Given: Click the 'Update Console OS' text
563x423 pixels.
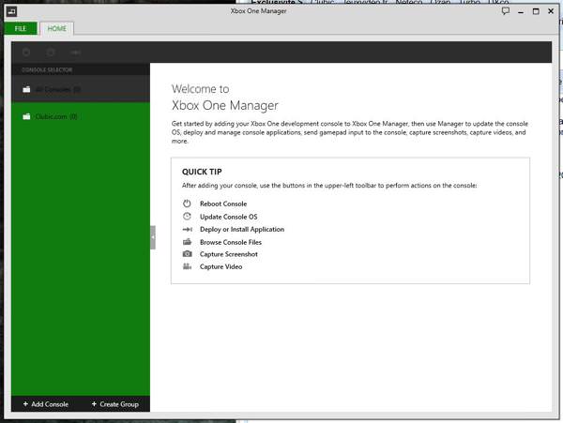Looking at the screenshot, I should (228, 217).
